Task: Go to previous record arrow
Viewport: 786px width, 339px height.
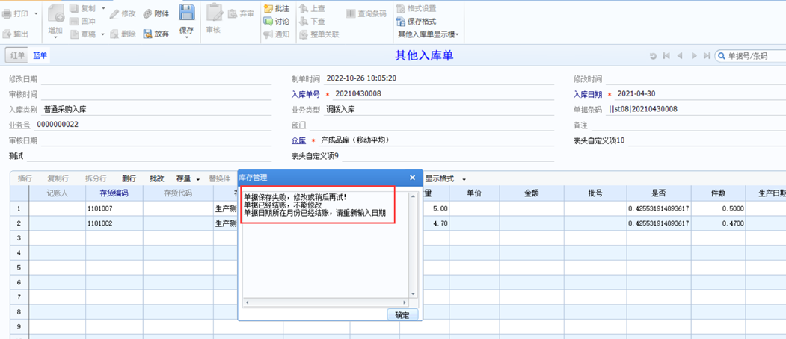Action: pos(681,56)
